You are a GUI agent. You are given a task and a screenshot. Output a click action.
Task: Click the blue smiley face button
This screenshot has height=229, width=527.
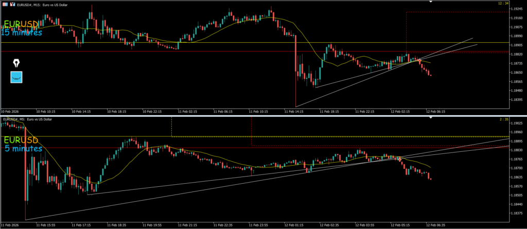(x=16, y=77)
